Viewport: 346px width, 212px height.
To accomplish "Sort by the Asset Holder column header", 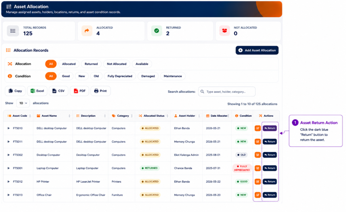I will click(x=187, y=116).
